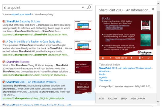Click PowerPoint icon beside A Day in the Life
Screen dimensions: 164x110
tap(4, 41)
